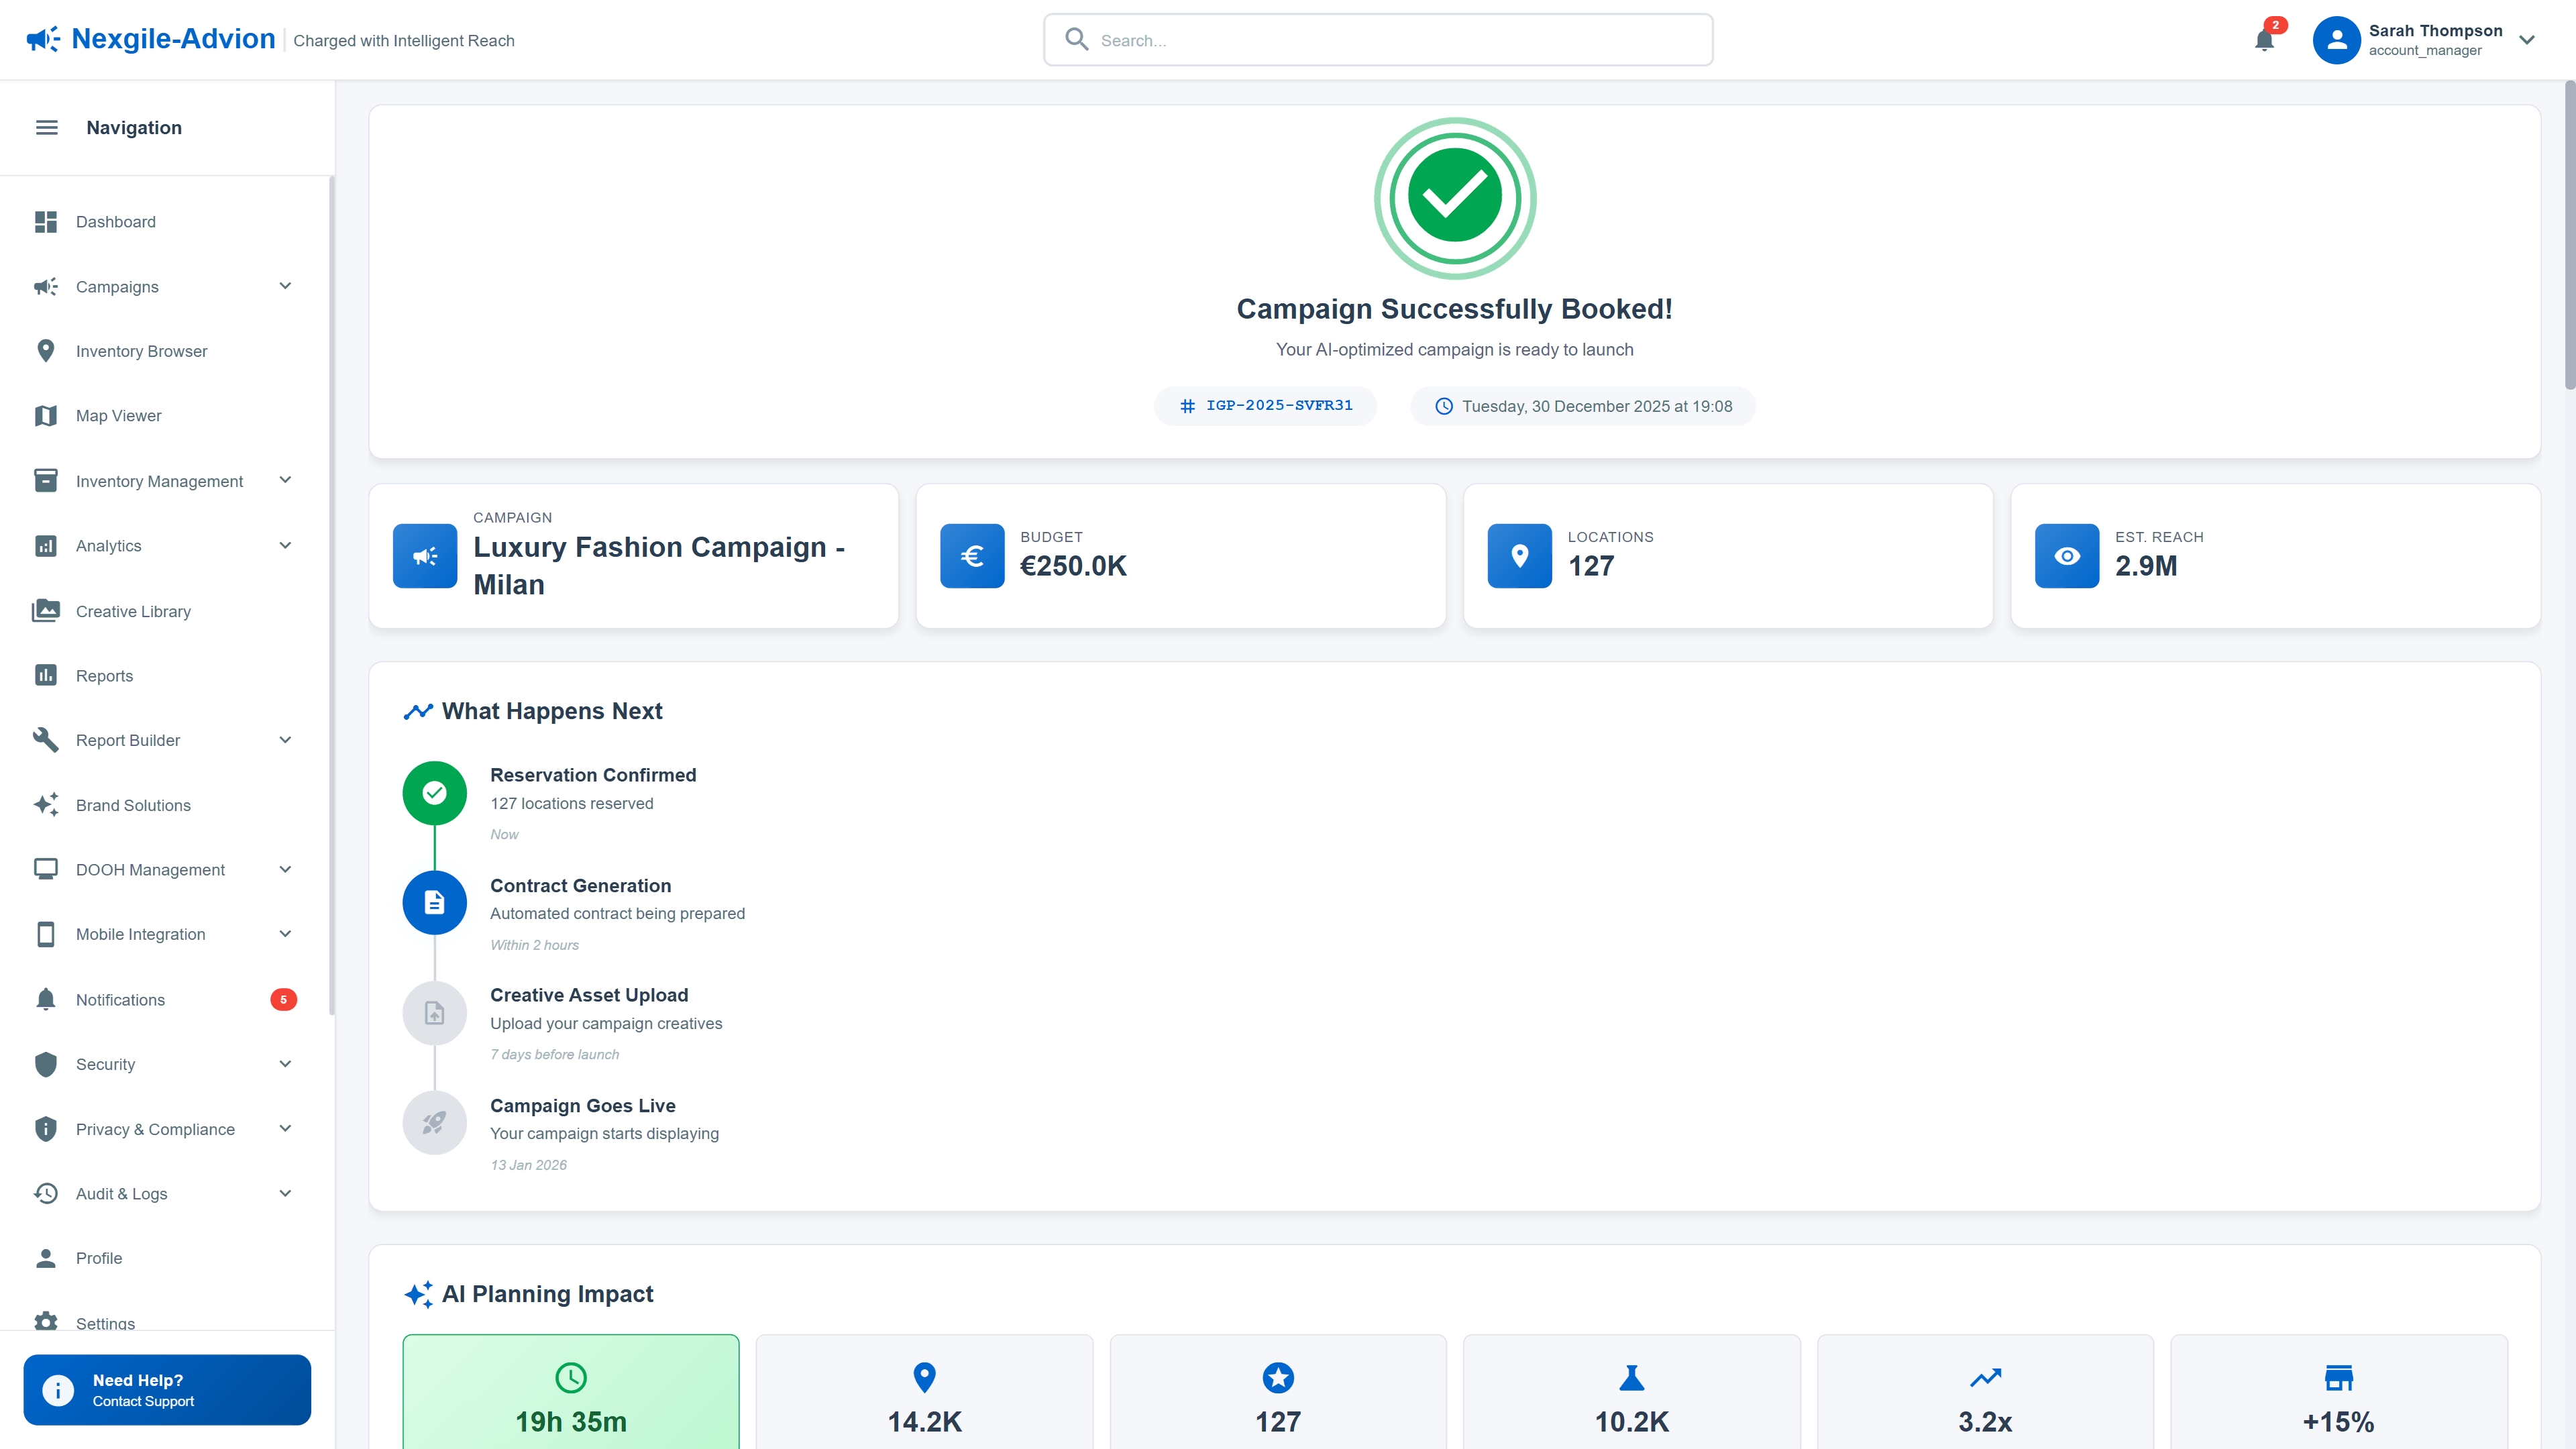Open the Map Viewer
2576x1449 pixels.
pyautogui.click(x=117, y=415)
